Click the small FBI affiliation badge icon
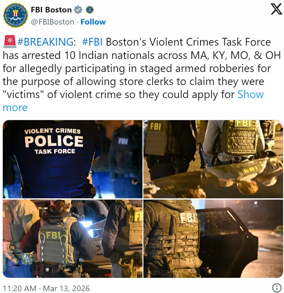The width and height of the screenshot is (284, 293). pyautogui.click(x=90, y=10)
